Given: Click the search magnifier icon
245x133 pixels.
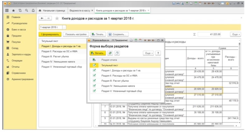Looking at the screenshot, I should (26, 10).
